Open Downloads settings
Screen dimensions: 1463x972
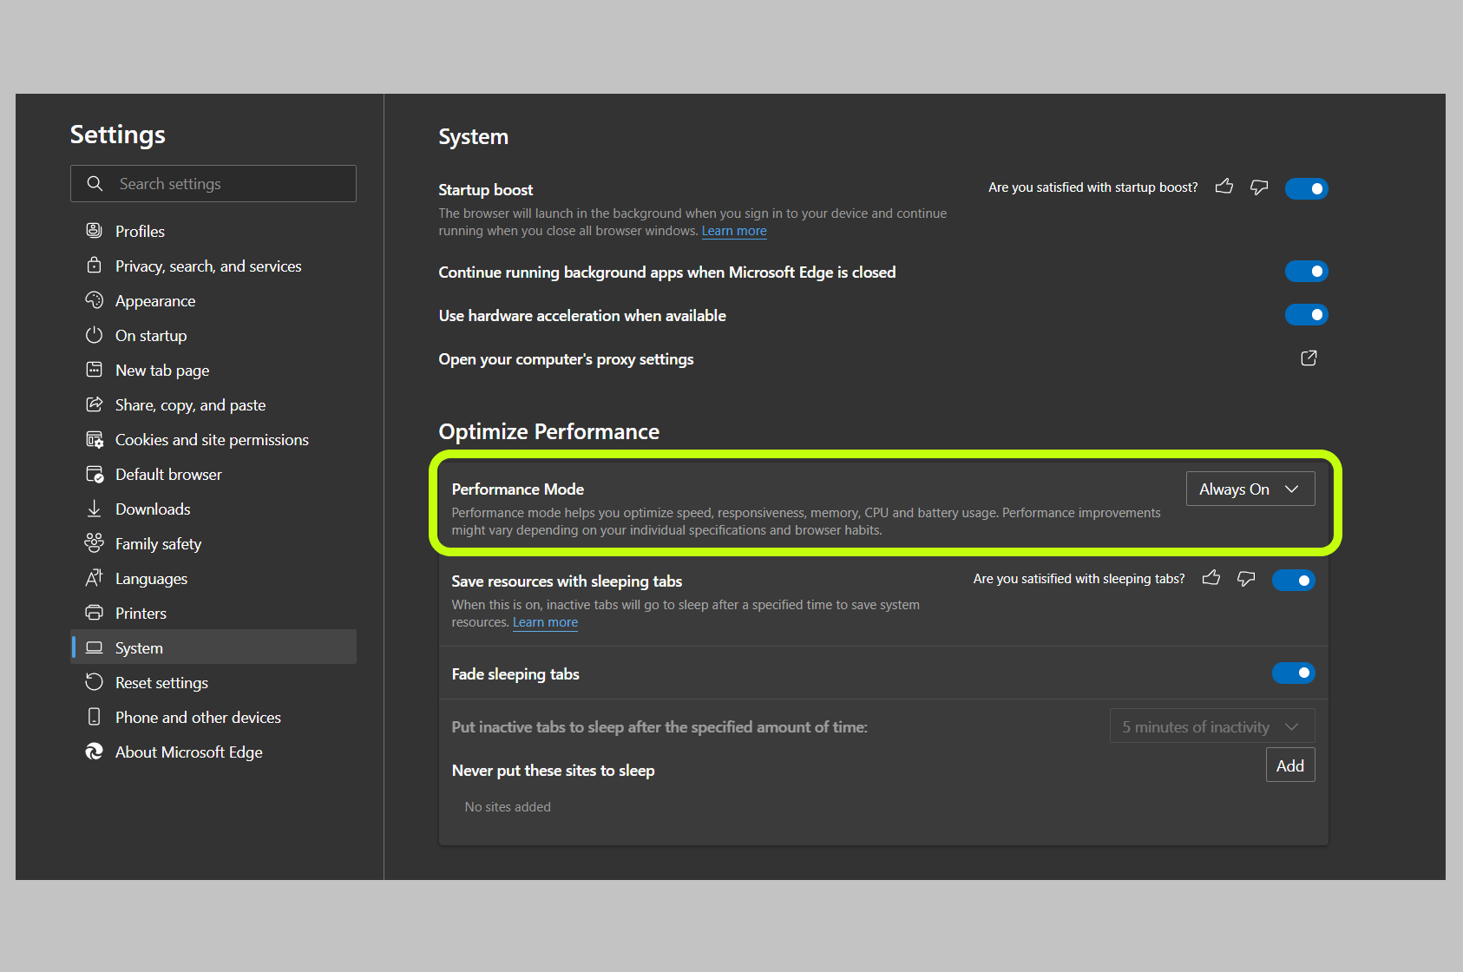click(213, 509)
